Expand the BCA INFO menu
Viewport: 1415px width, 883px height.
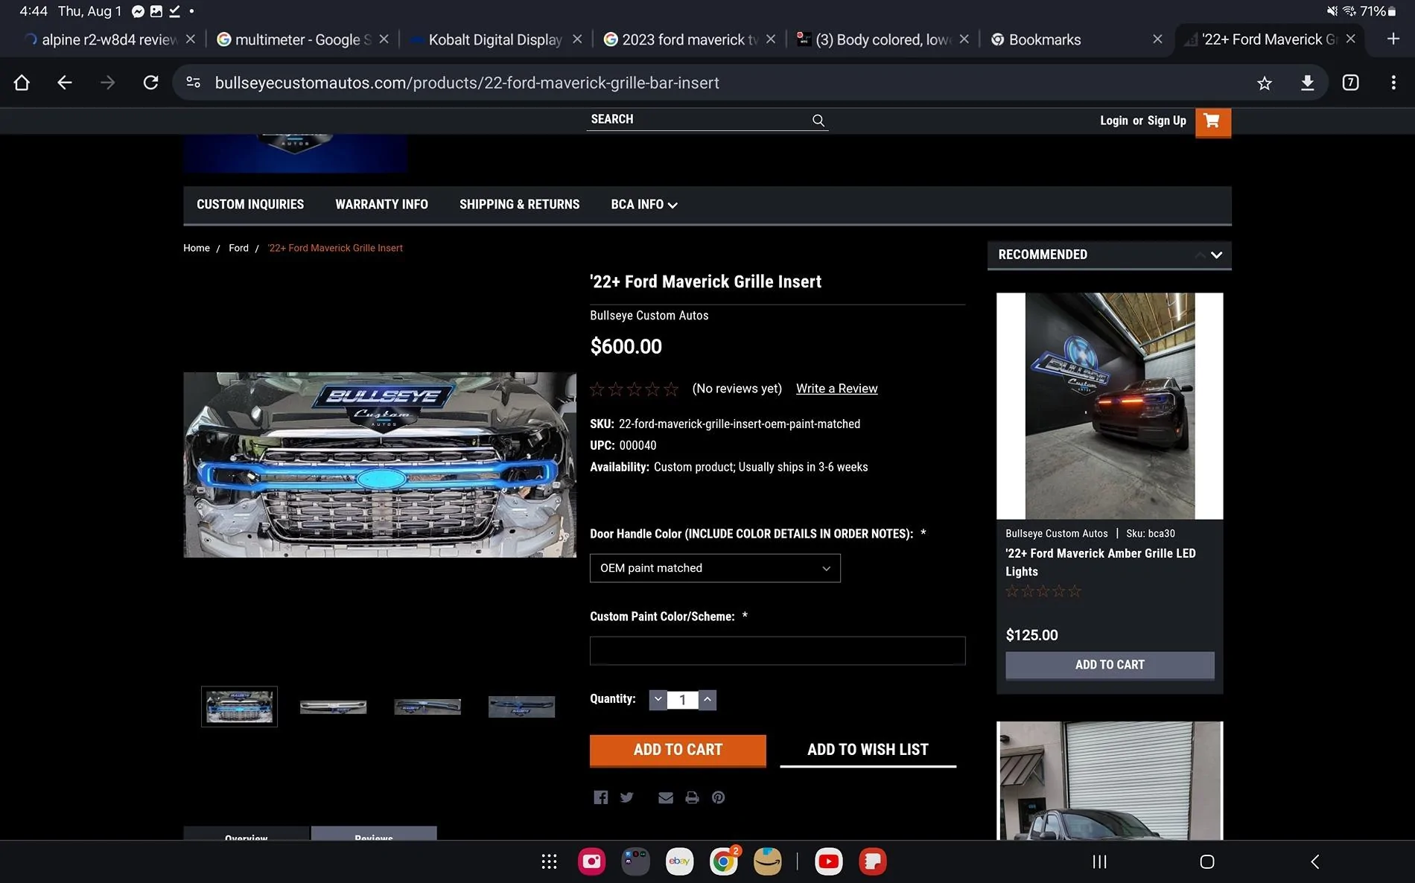tap(644, 205)
